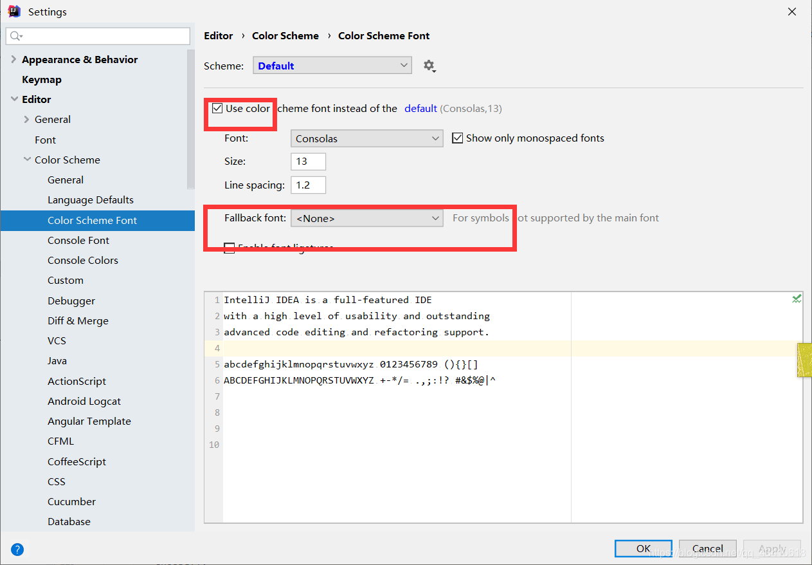
Task: Enable the font ligatures checkbox
Action: (x=229, y=248)
